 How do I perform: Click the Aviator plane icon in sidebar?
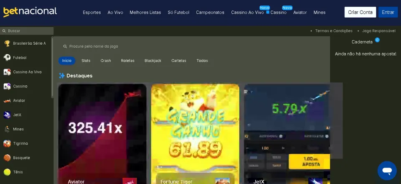7,101
